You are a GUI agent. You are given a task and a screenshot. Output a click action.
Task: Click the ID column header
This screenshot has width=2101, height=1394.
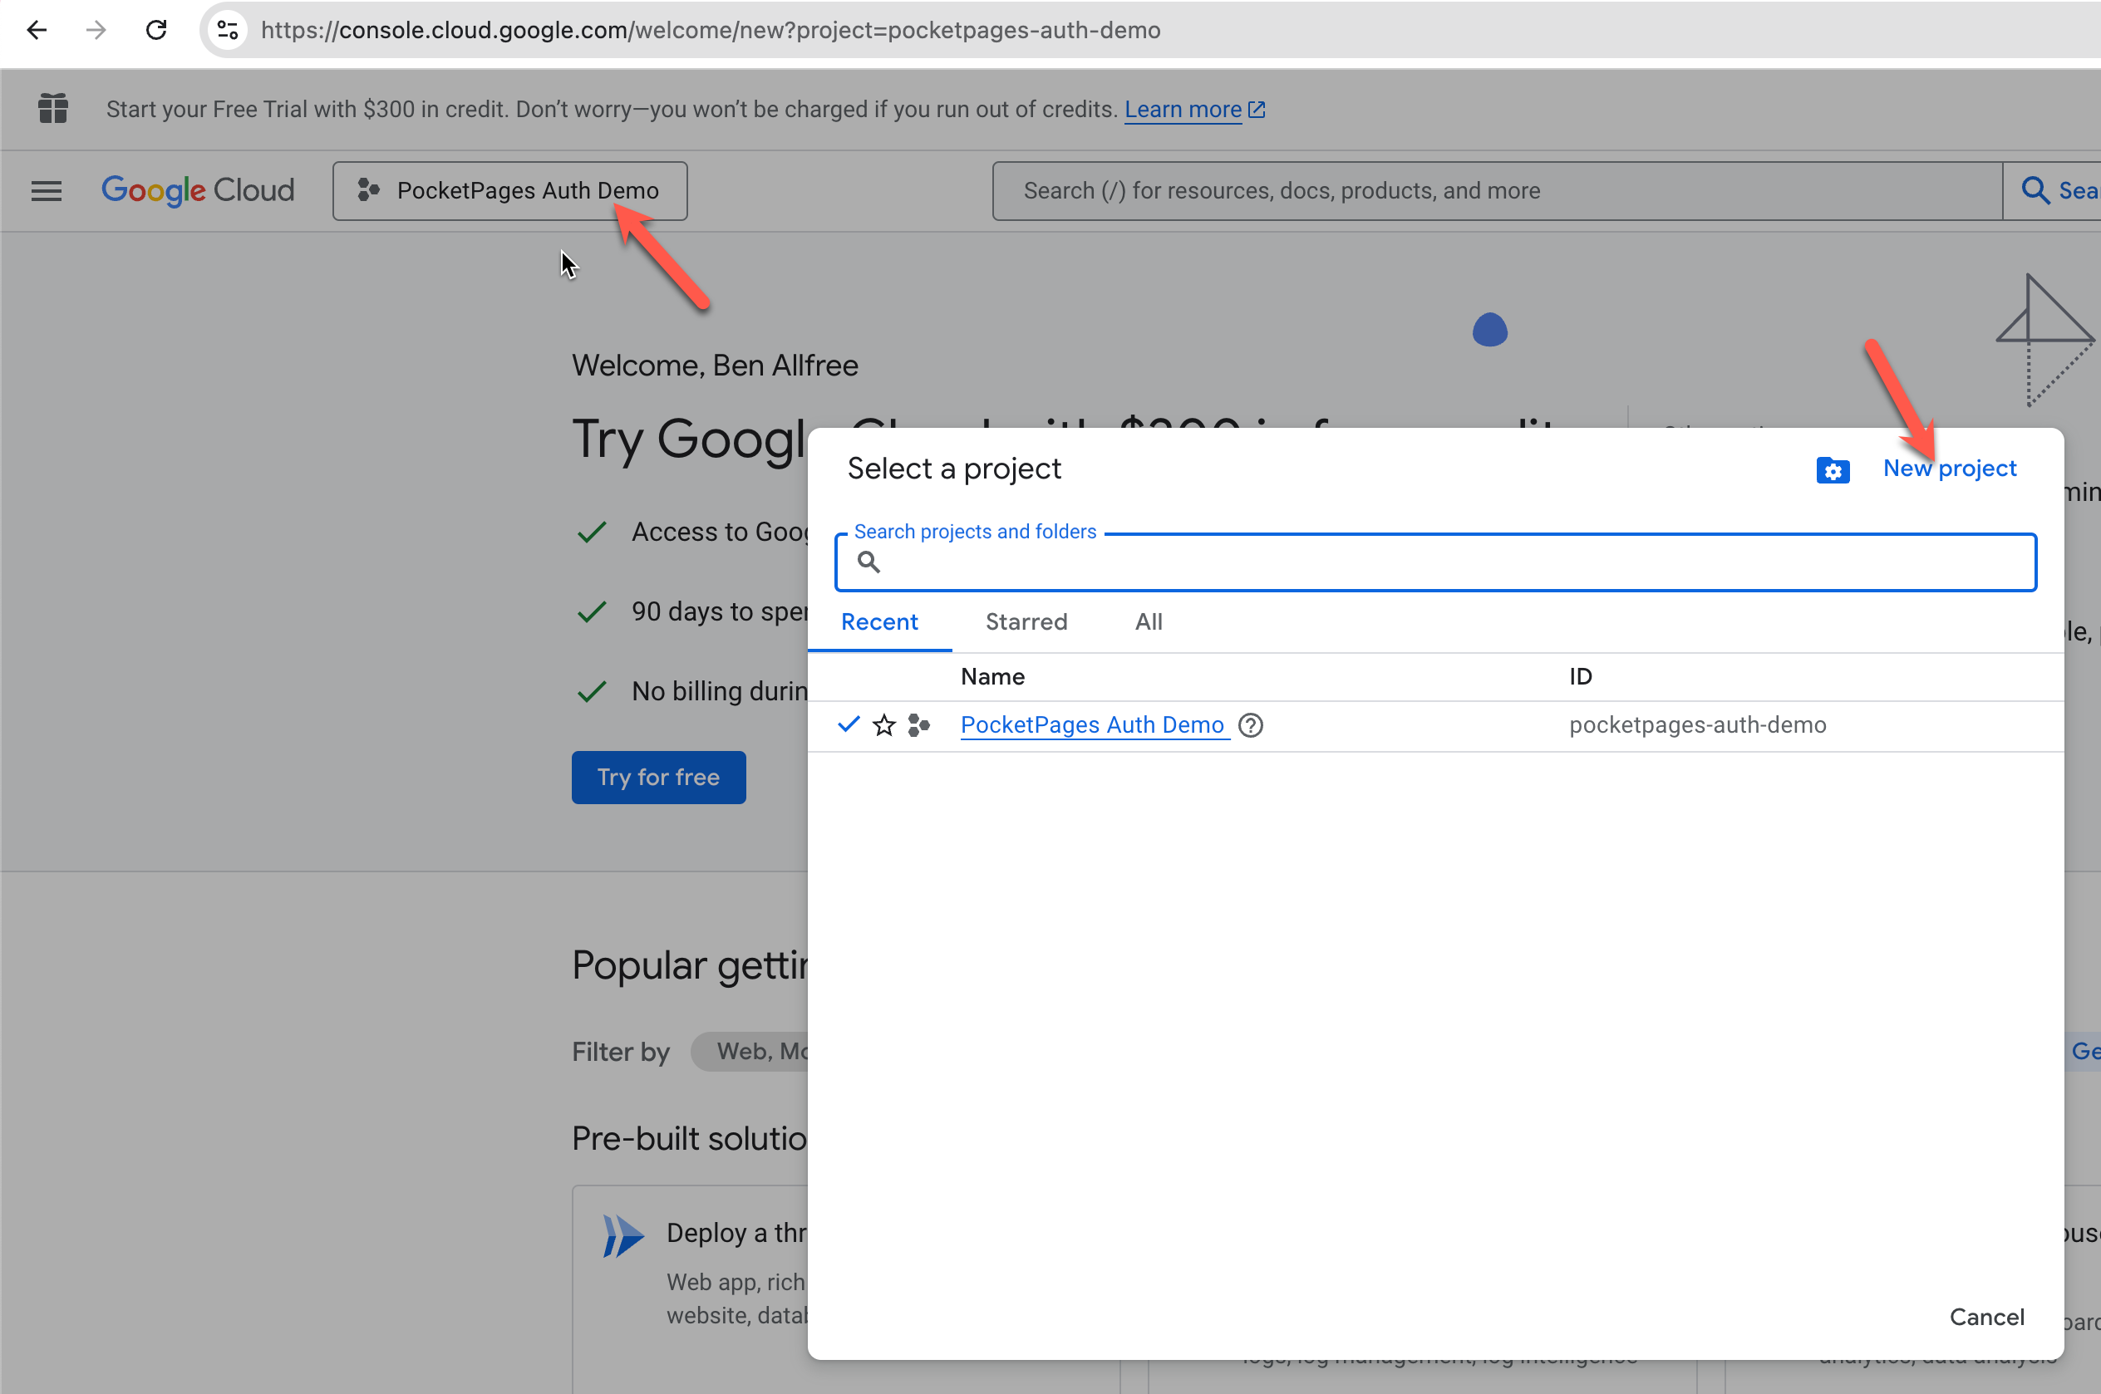(x=1580, y=676)
